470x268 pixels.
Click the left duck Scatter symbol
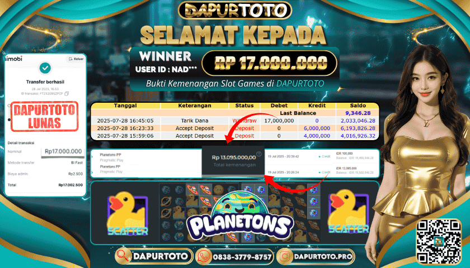[x=128, y=213]
